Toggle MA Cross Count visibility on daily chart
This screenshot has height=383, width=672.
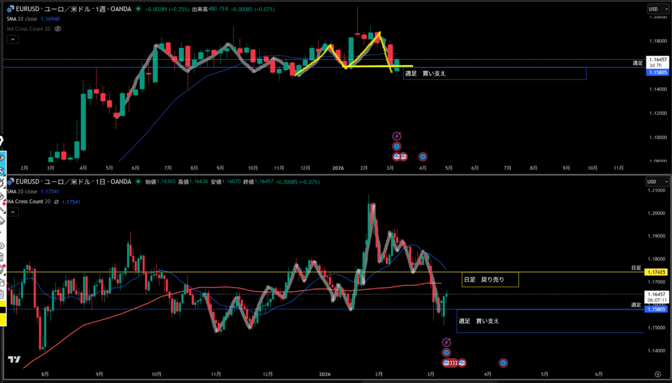coord(56,201)
